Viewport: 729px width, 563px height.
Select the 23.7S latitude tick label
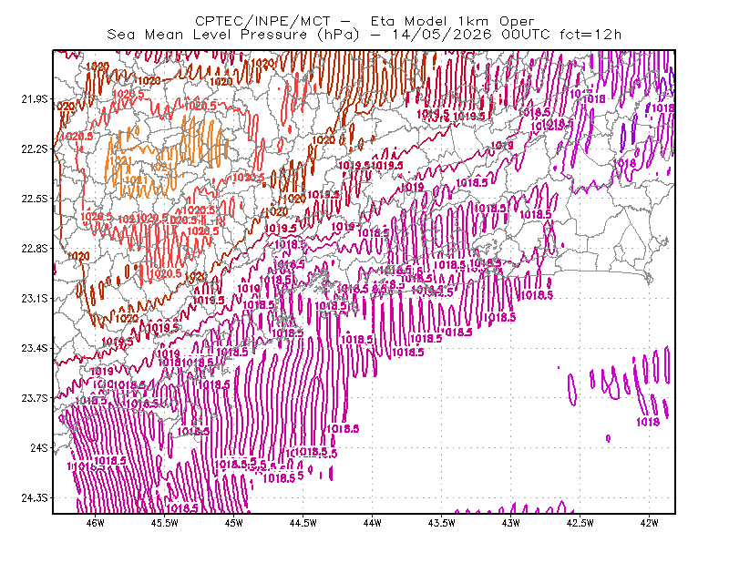pyautogui.click(x=35, y=398)
